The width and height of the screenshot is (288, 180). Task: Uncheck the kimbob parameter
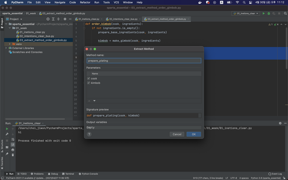[x=88, y=83]
